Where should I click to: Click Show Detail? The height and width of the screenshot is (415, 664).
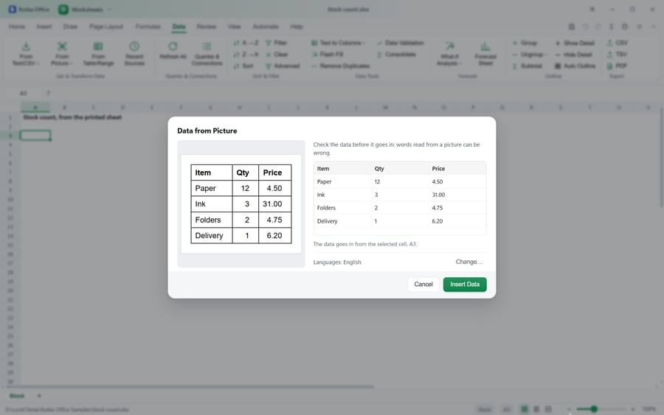(x=575, y=43)
